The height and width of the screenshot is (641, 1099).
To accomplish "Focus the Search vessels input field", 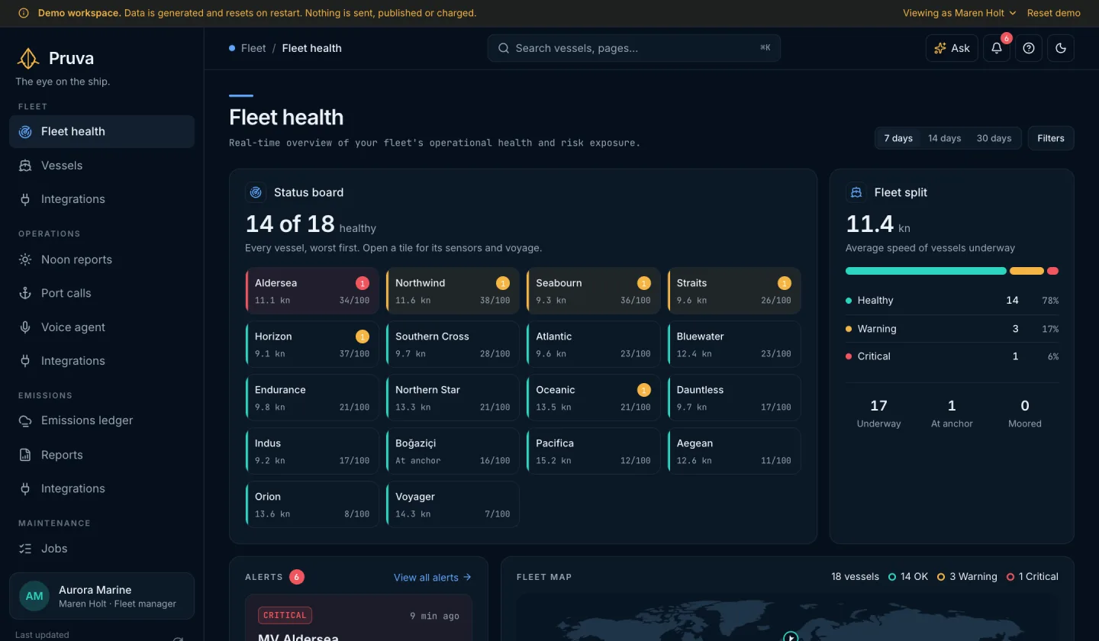I will [633, 48].
